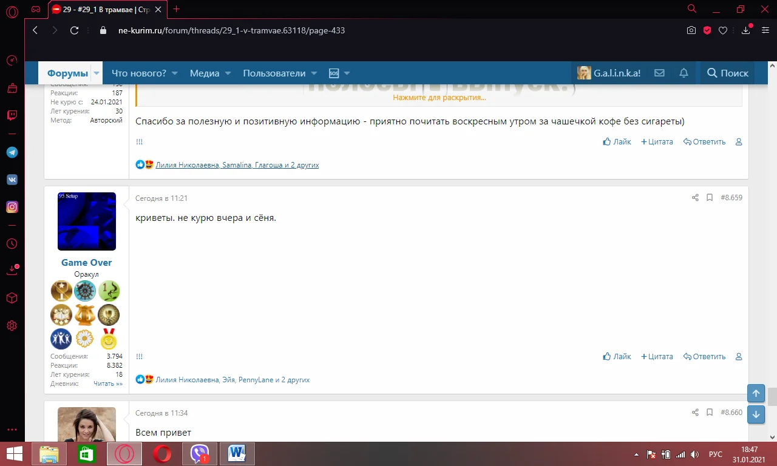
Task: Like Game Over's post
Action: [x=617, y=357]
